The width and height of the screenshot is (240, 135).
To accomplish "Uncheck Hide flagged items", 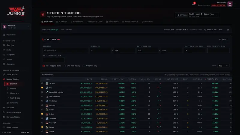I will tap(43, 66).
